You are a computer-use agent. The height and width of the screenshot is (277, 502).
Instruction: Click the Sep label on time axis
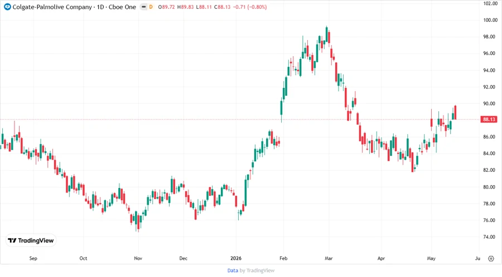pyautogui.click(x=33, y=259)
